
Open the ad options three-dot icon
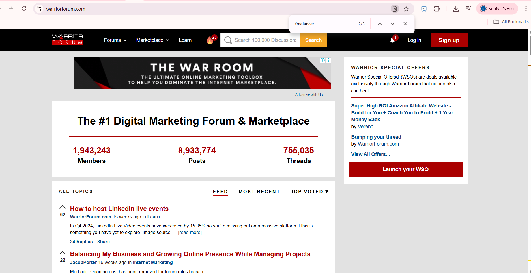(328, 60)
